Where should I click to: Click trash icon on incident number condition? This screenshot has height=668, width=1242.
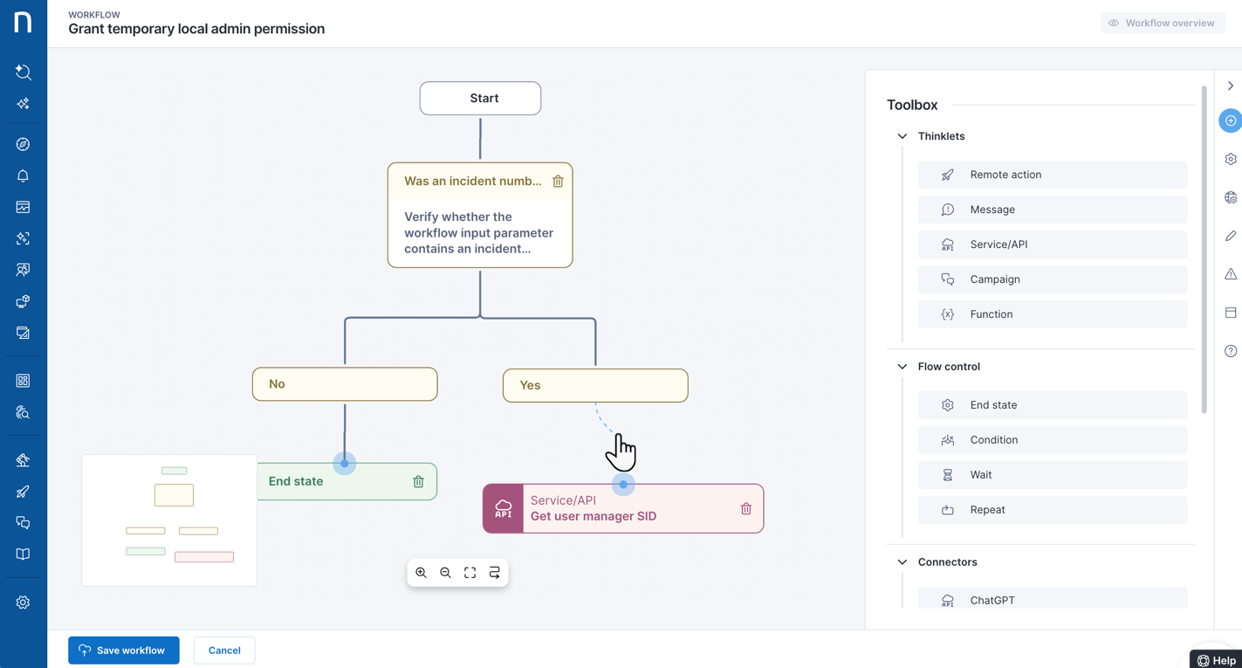(558, 182)
